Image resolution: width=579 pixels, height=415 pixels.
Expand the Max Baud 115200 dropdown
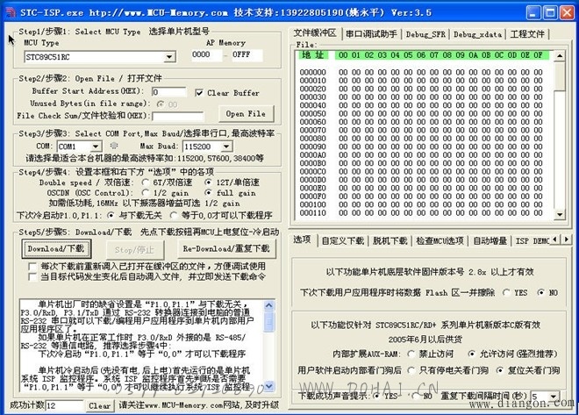pyautogui.click(x=226, y=147)
